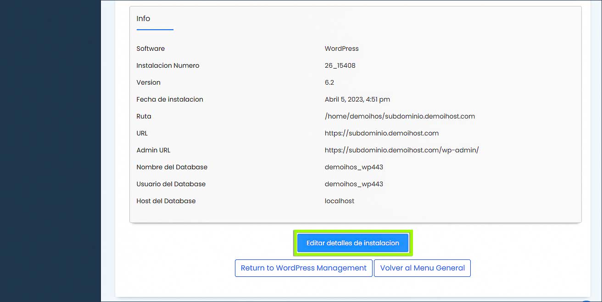Click the Fecha de instalacion label
Screen dimensions: 602x302
tap(169, 99)
